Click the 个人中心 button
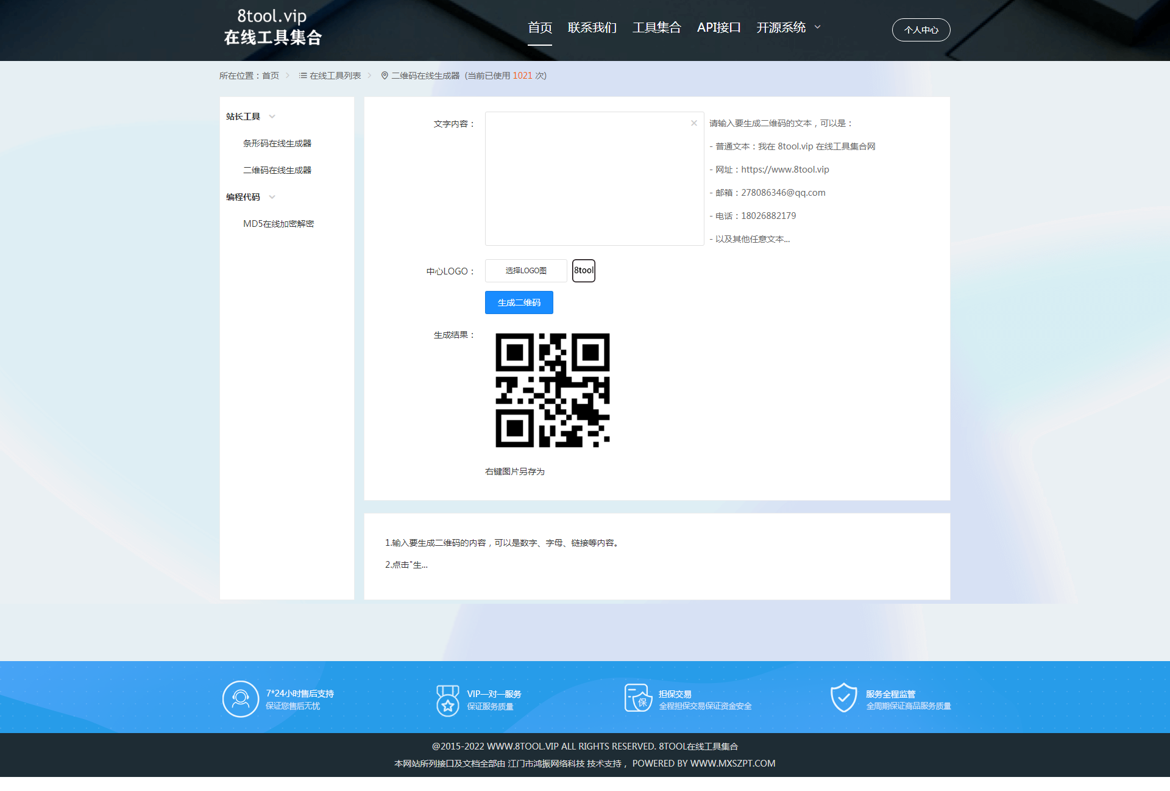Image resolution: width=1170 pixels, height=791 pixels. (x=921, y=30)
